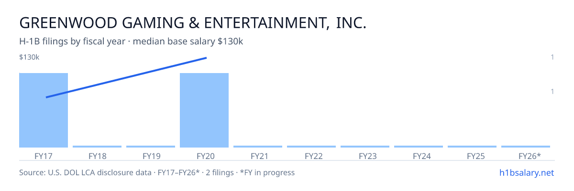Click the FY17 filings bar
The height and width of the screenshot is (191, 574).
(x=44, y=110)
